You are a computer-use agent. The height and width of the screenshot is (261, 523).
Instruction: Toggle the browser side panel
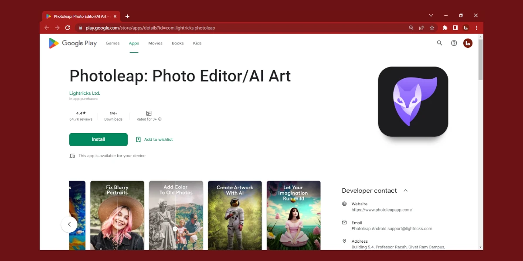455,28
